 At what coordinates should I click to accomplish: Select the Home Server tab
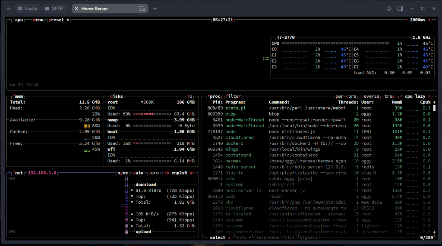110,9
